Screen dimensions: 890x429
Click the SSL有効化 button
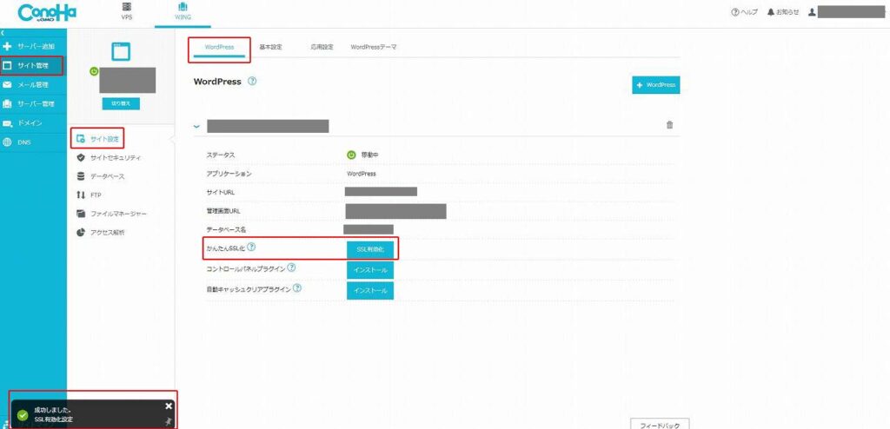[x=370, y=250]
